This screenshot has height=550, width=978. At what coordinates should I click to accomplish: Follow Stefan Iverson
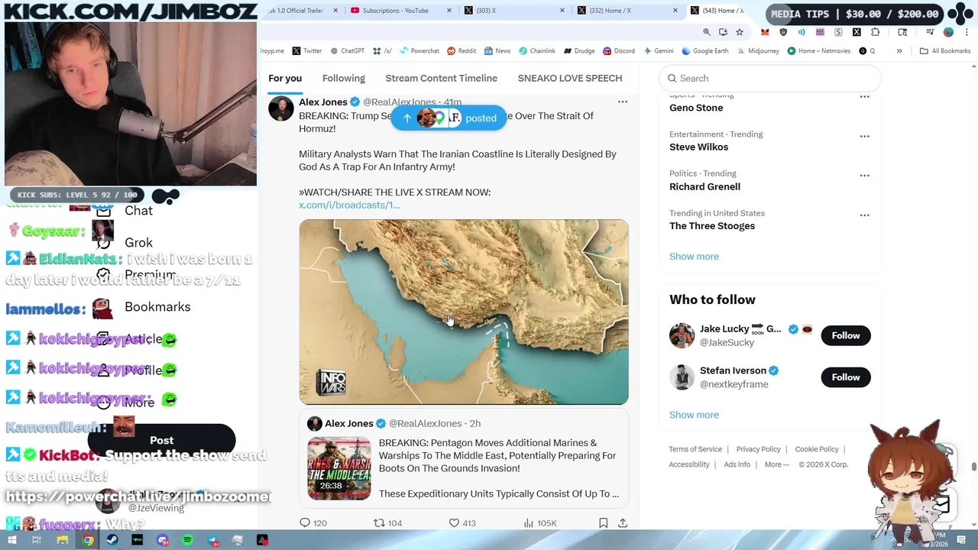coord(846,377)
